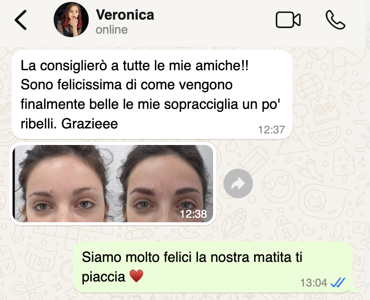Click the left before face in the photo

[x=64, y=184]
